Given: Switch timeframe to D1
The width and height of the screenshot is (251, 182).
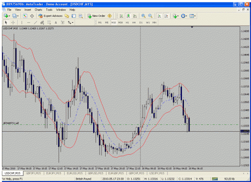Looking at the screenshot, I should pos(141,23).
